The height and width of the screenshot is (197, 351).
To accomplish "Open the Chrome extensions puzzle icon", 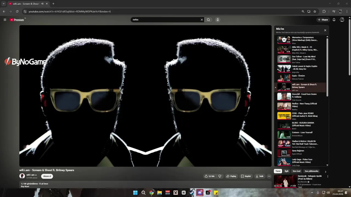I will pos(324,11).
